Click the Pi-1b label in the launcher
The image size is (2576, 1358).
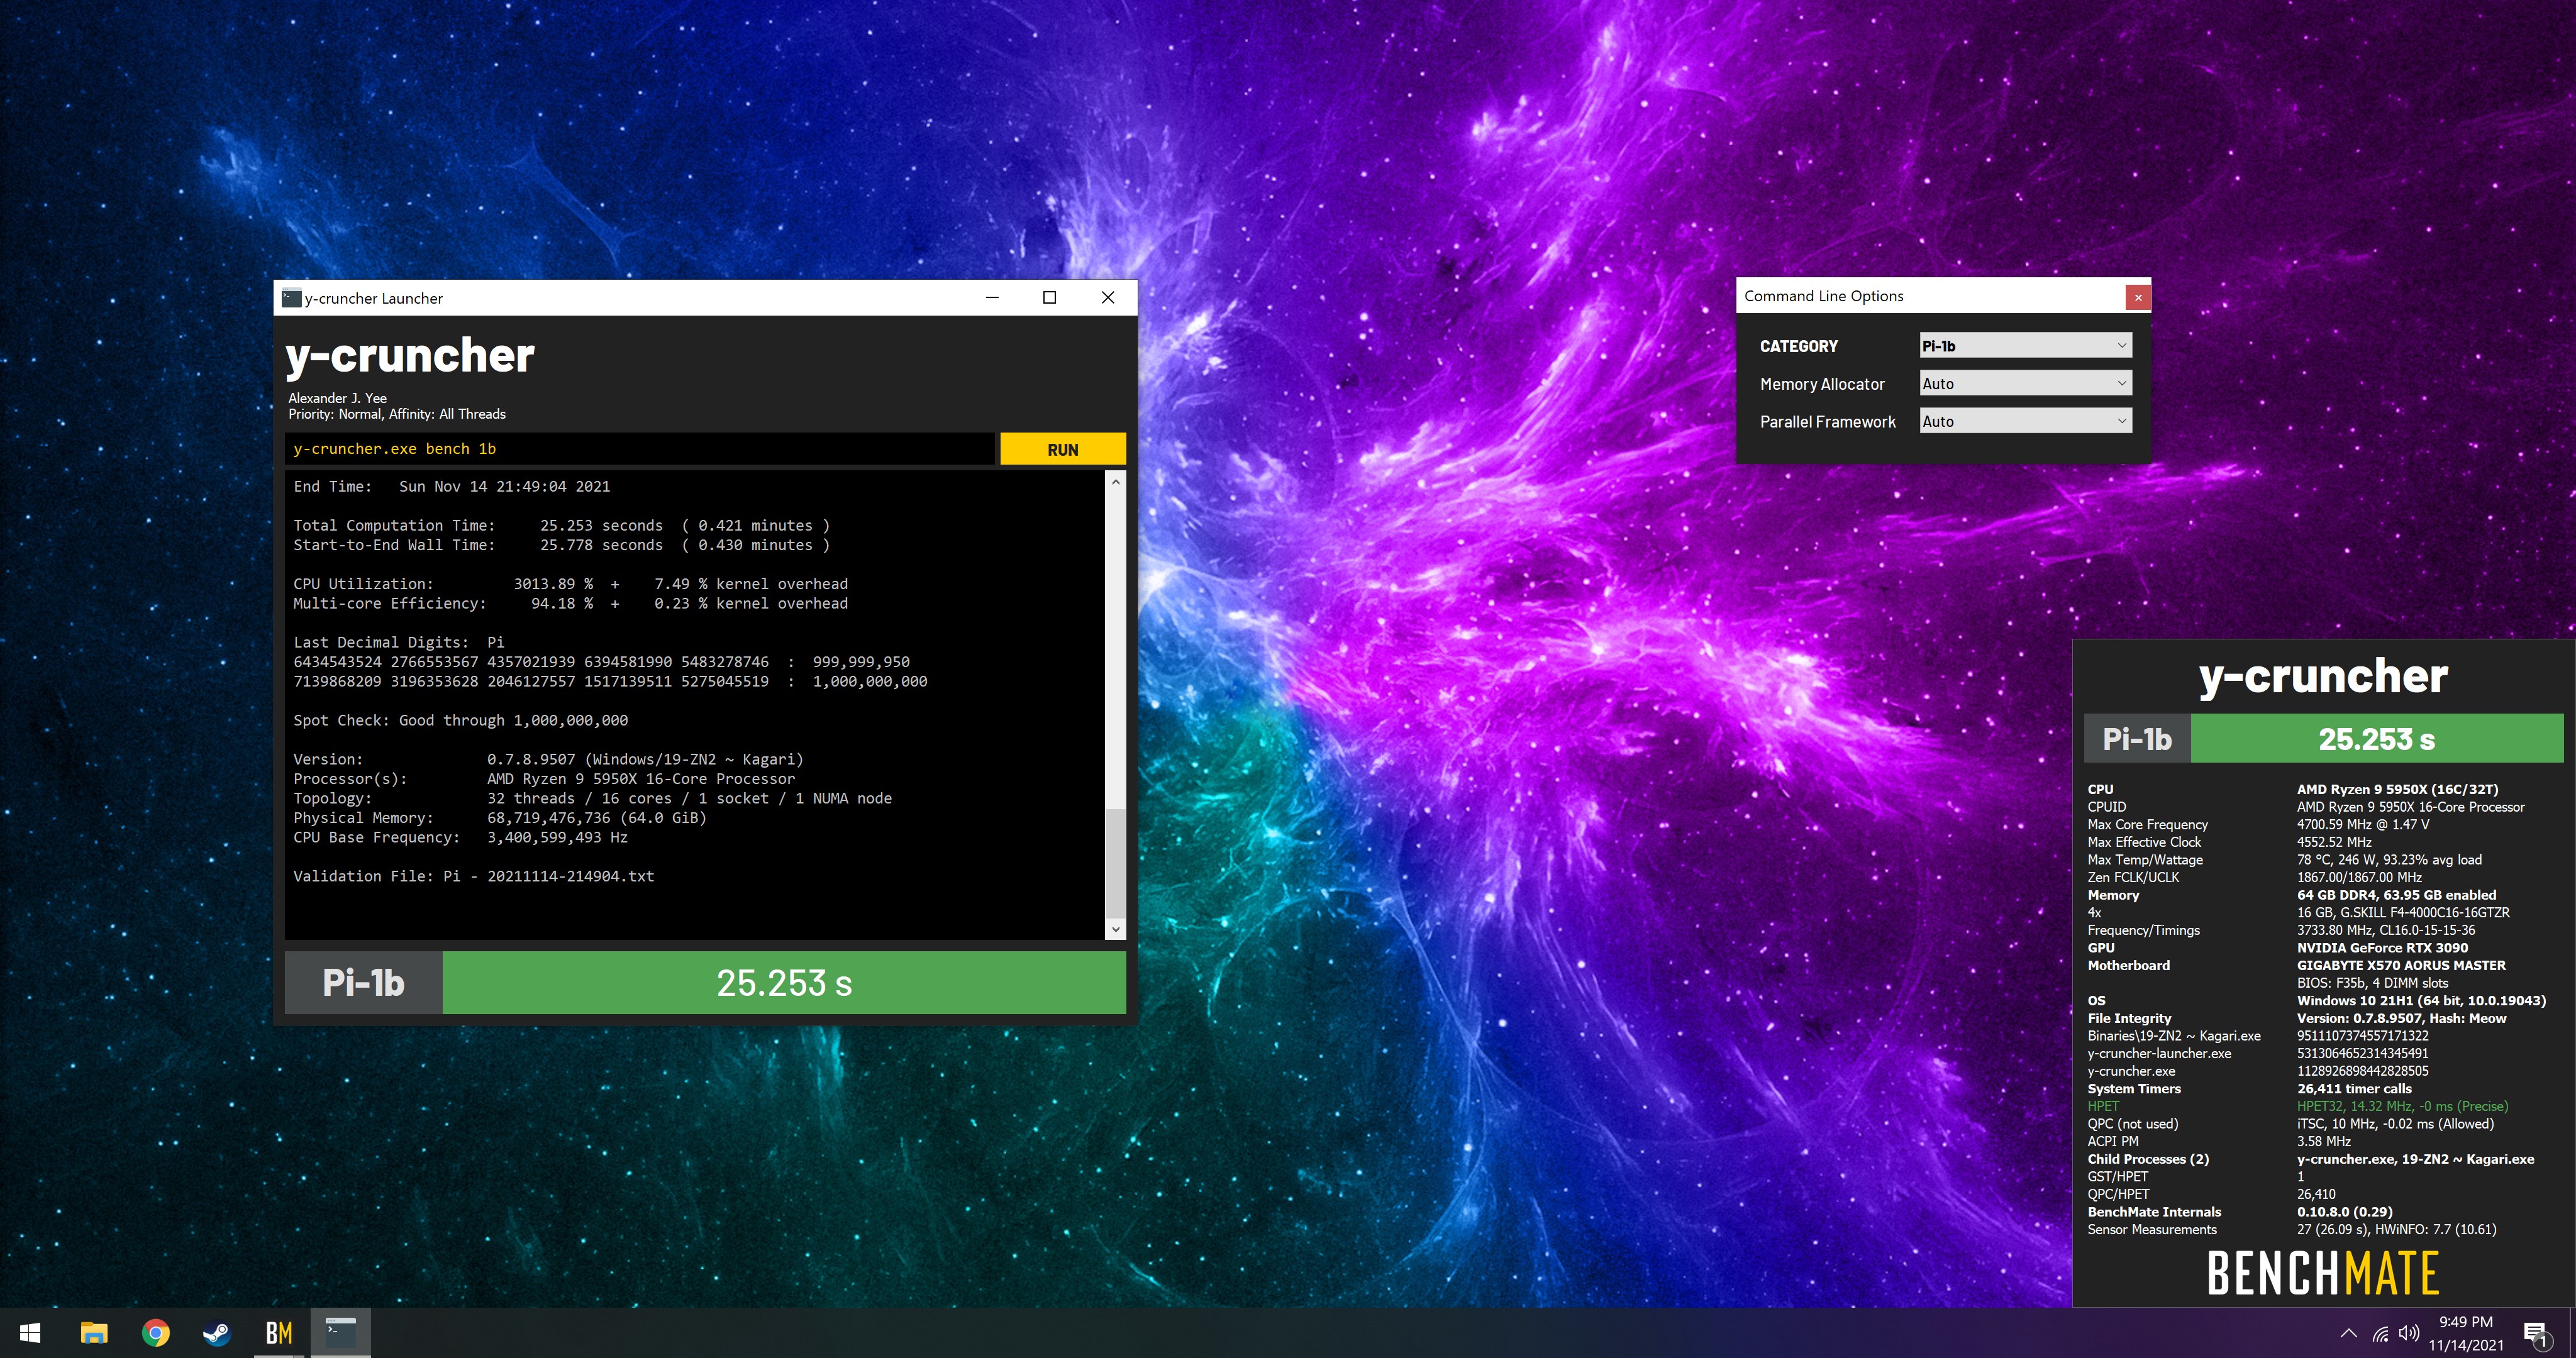click(x=363, y=983)
